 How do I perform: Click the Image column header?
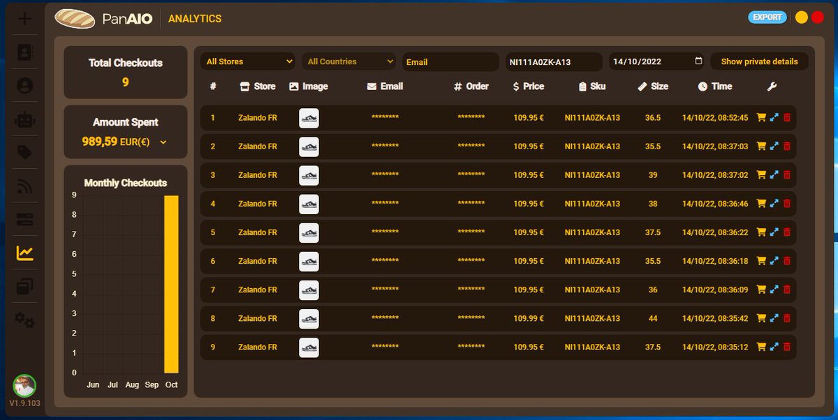click(x=309, y=87)
